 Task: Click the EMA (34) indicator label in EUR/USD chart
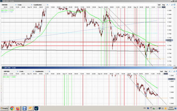(x=7, y=12)
